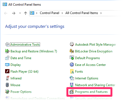Image resolution: width=127 pixels, height=101 pixels.
Task: Open the Infrared icon
Action: pyautogui.click(x=7, y=78)
